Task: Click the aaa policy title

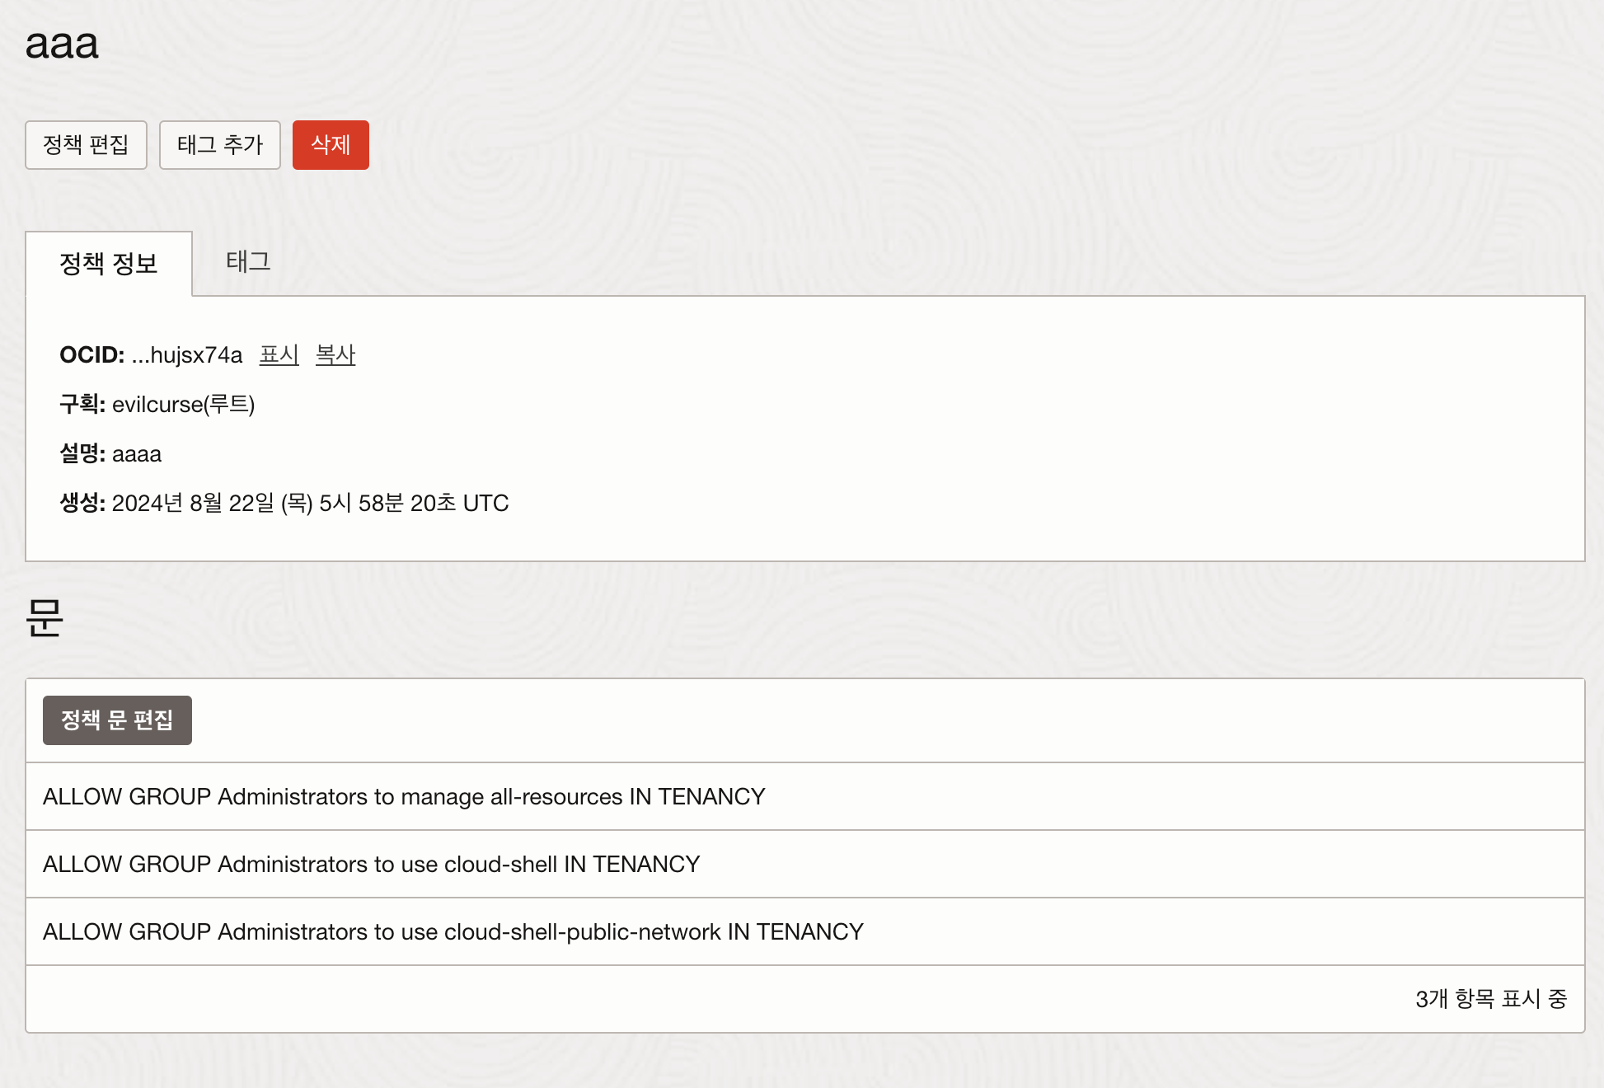Action: pyautogui.click(x=62, y=45)
